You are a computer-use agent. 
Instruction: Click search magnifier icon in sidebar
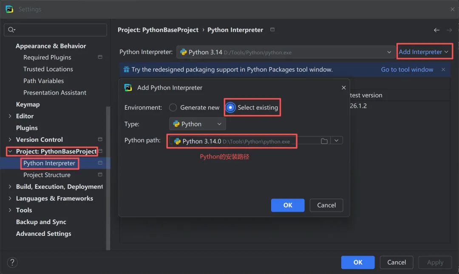[x=11, y=30]
